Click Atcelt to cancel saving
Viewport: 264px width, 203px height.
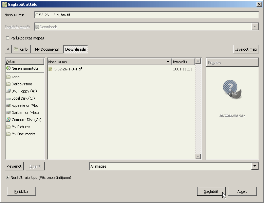tap(242, 191)
